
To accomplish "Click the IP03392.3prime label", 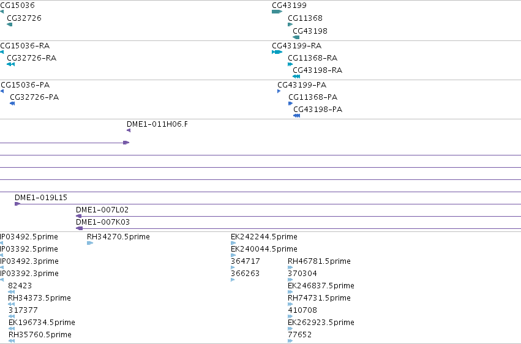I will pyautogui.click(x=29, y=274).
